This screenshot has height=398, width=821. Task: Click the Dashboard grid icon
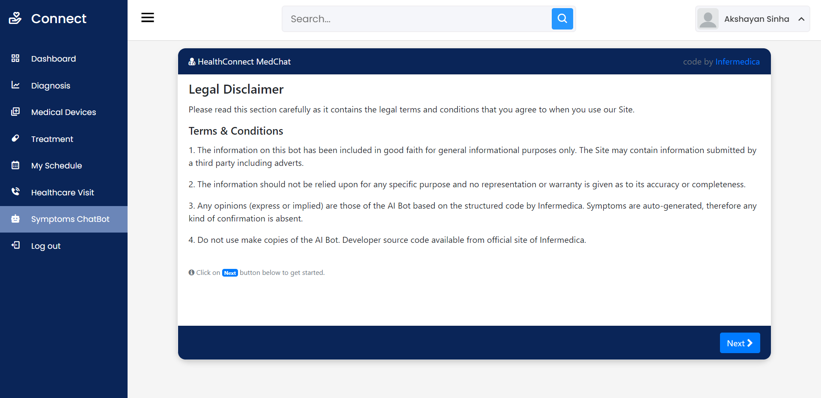click(15, 58)
